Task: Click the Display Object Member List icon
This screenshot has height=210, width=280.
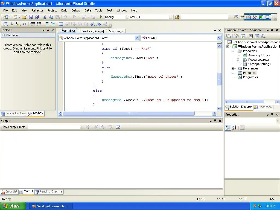Action: (5, 24)
